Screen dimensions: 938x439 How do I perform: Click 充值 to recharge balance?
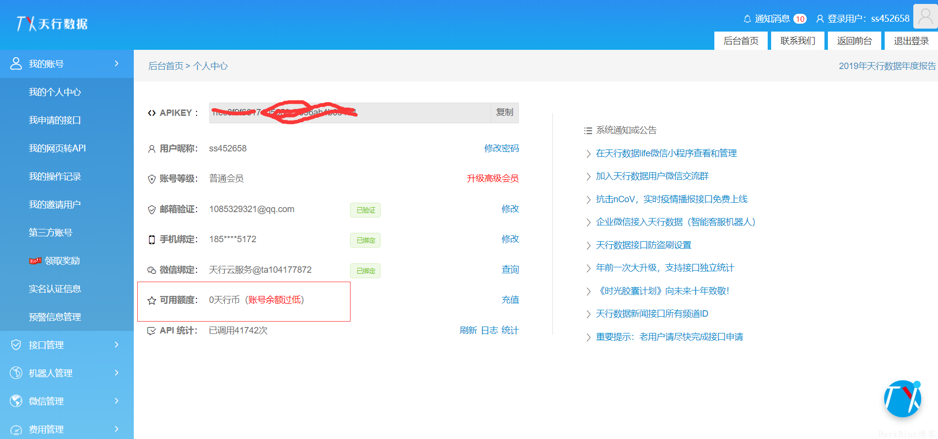coord(510,300)
